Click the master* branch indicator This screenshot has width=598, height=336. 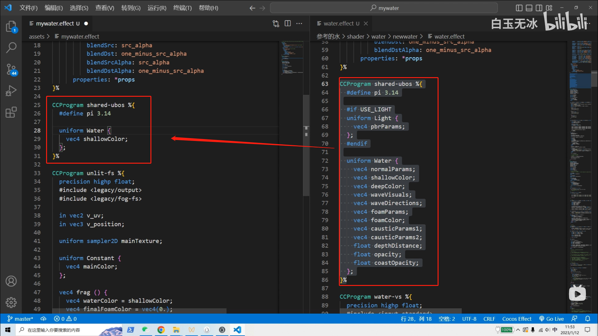click(x=20, y=319)
